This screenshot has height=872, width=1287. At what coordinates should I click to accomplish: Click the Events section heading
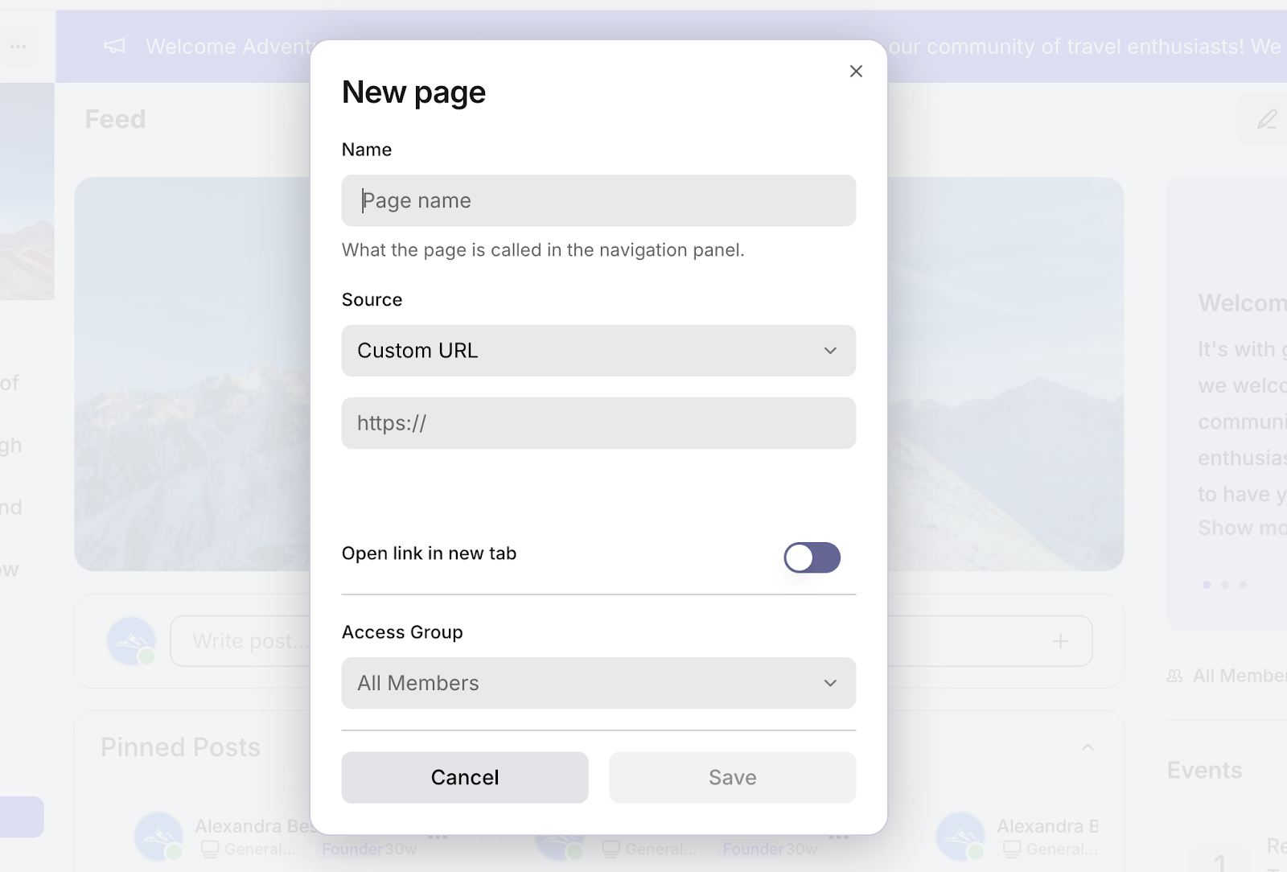(1204, 770)
